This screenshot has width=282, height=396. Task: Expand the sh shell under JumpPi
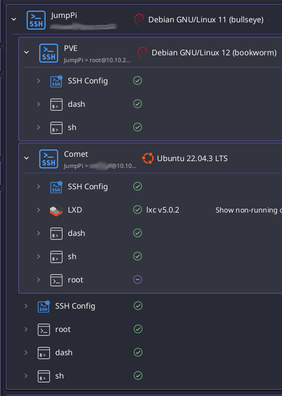[26, 376]
